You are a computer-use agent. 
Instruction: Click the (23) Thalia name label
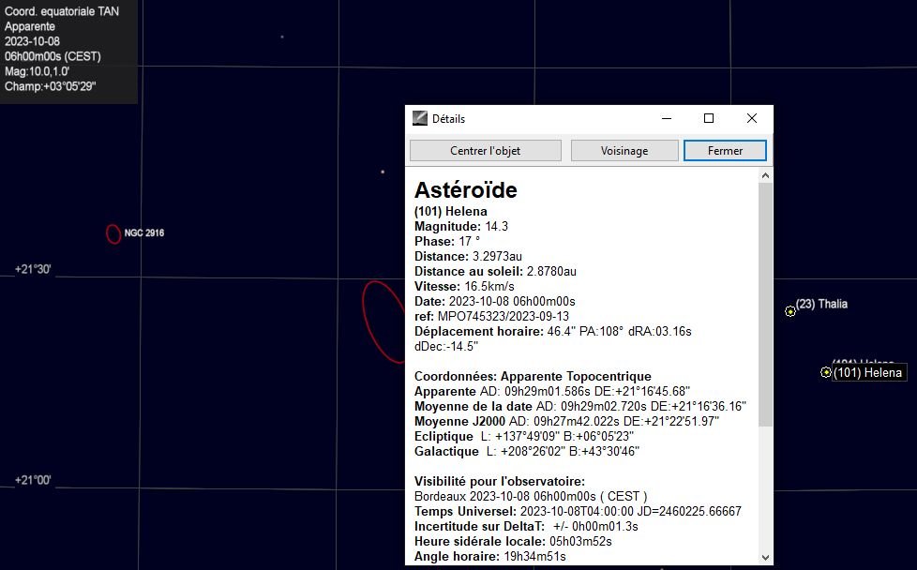click(x=821, y=304)
